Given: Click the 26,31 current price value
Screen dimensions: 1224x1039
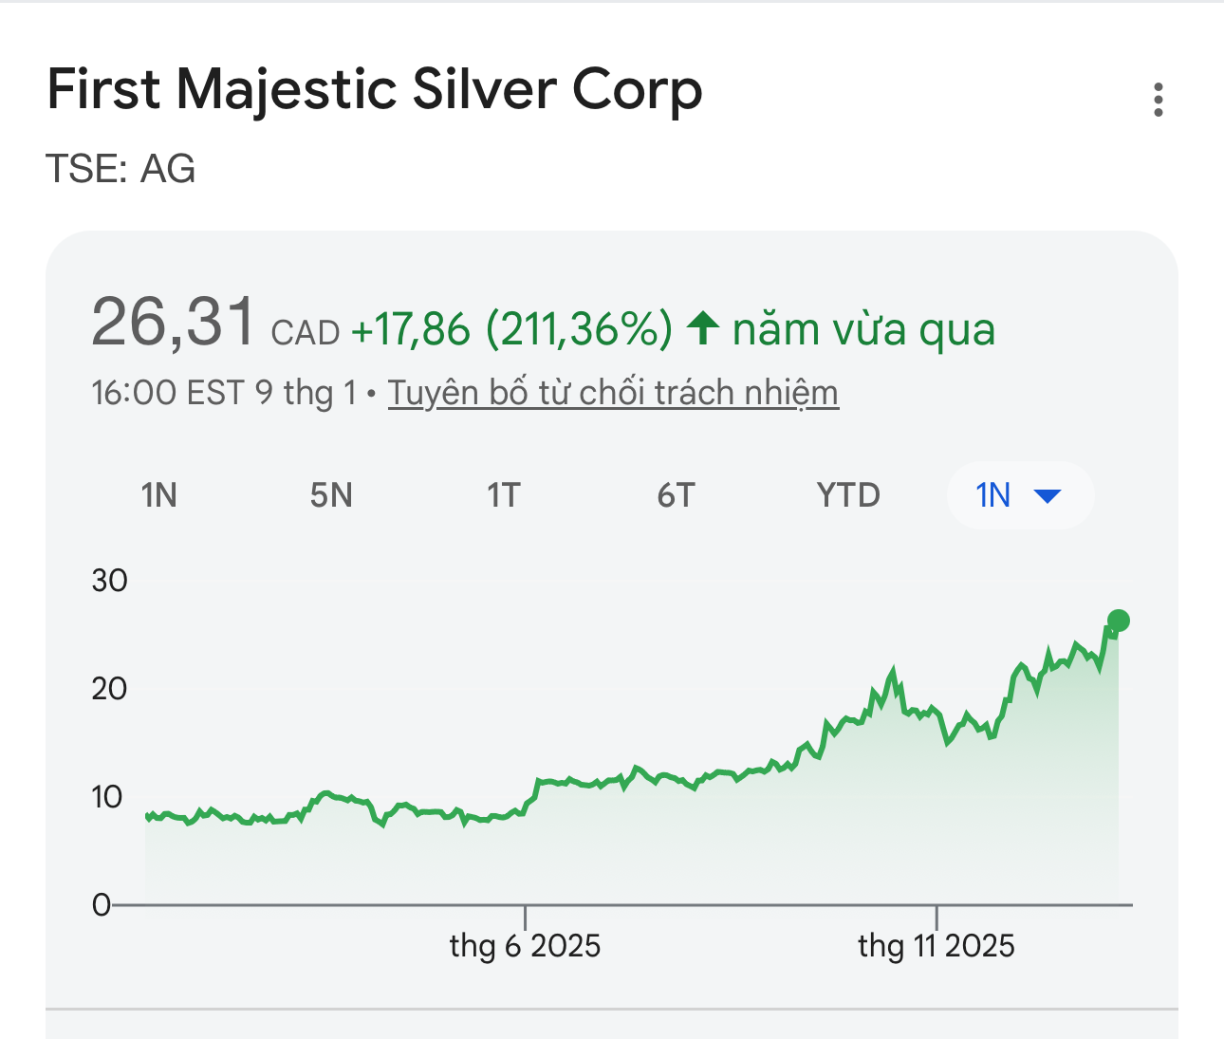Looking at the screenshot, I should 174,323.
